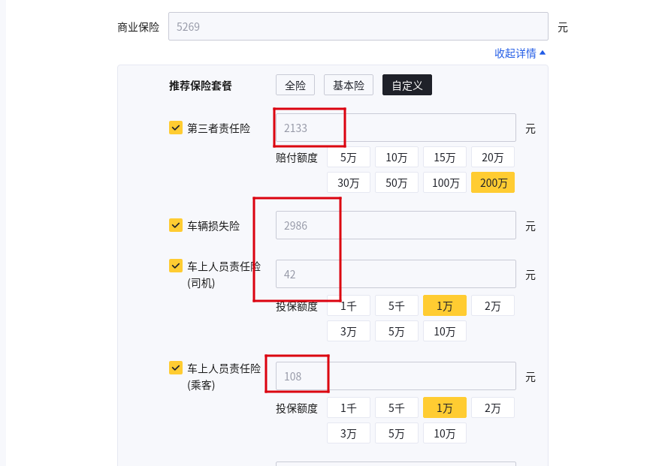Click the 车辆损失险 premium field showing 2986
665x466 pixels.
tap(395, 225)
